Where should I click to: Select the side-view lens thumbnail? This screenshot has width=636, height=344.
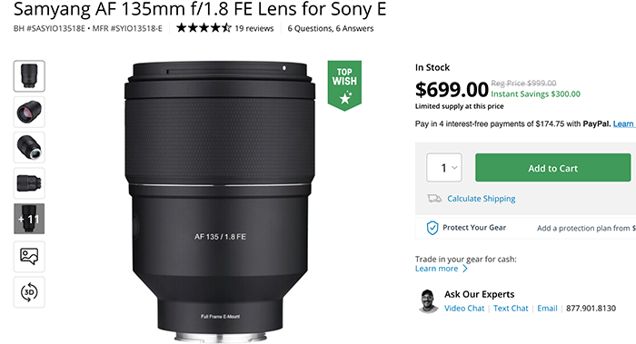[29, 183]
